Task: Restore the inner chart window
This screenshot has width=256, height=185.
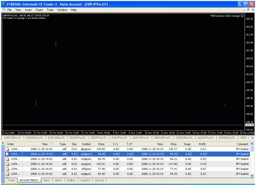Action: [248, 10]
